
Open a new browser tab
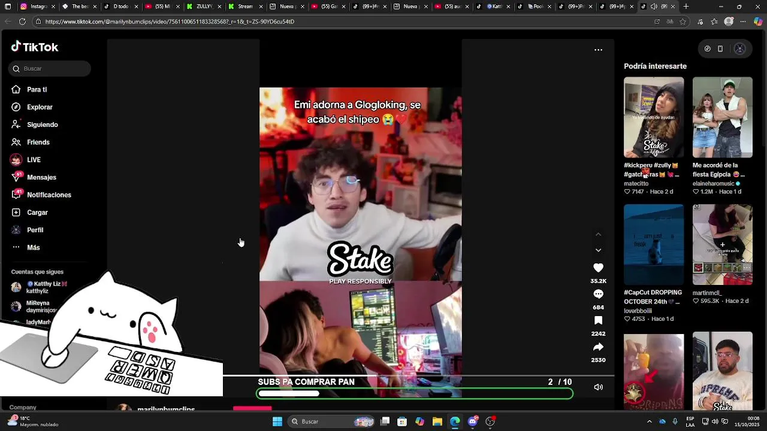pyautogui.click(x=686, y=7)
